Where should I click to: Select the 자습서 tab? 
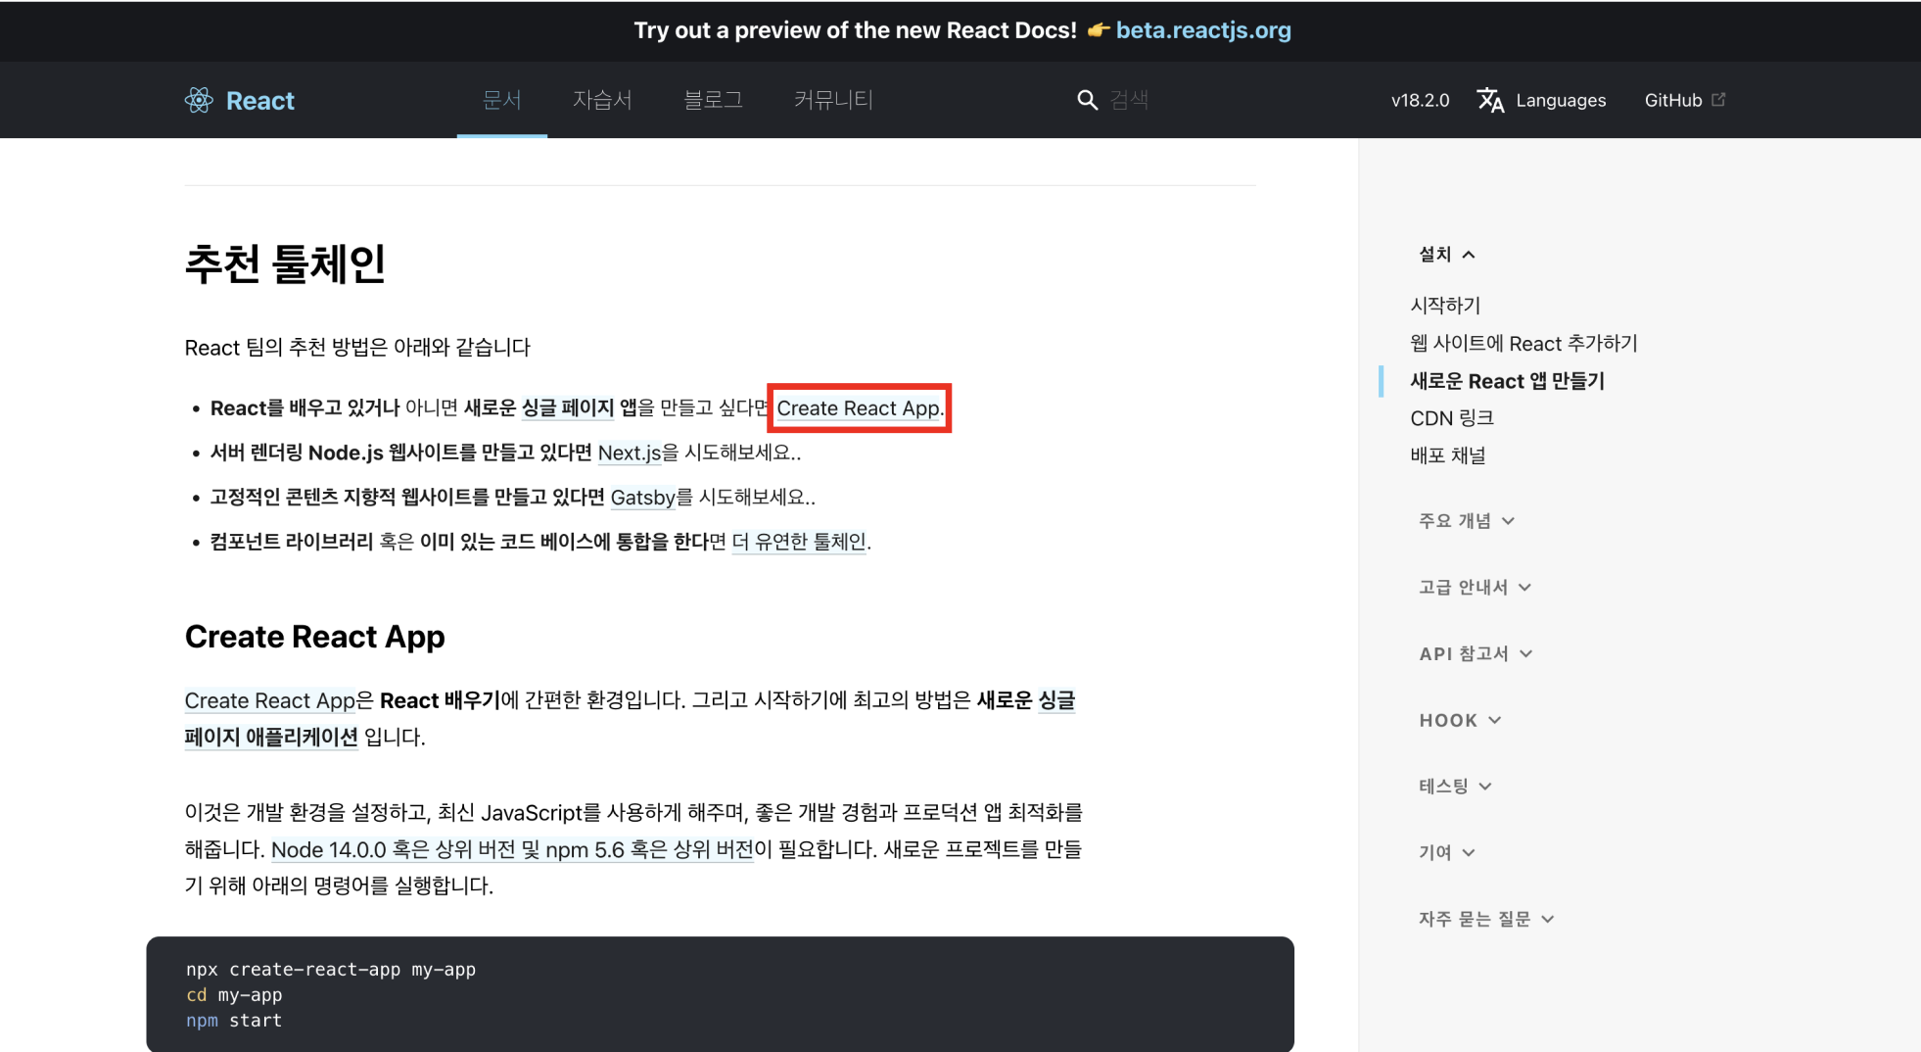pyautogui.click(x=602, y=99)
